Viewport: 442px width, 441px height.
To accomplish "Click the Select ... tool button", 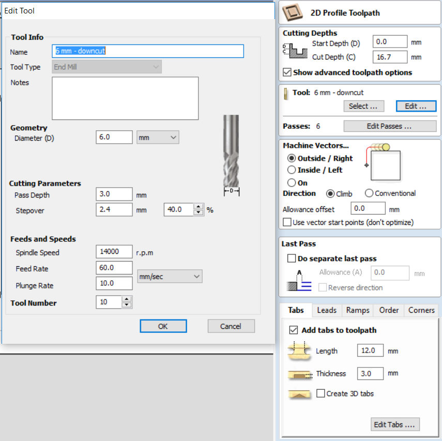I will [363, 106].
